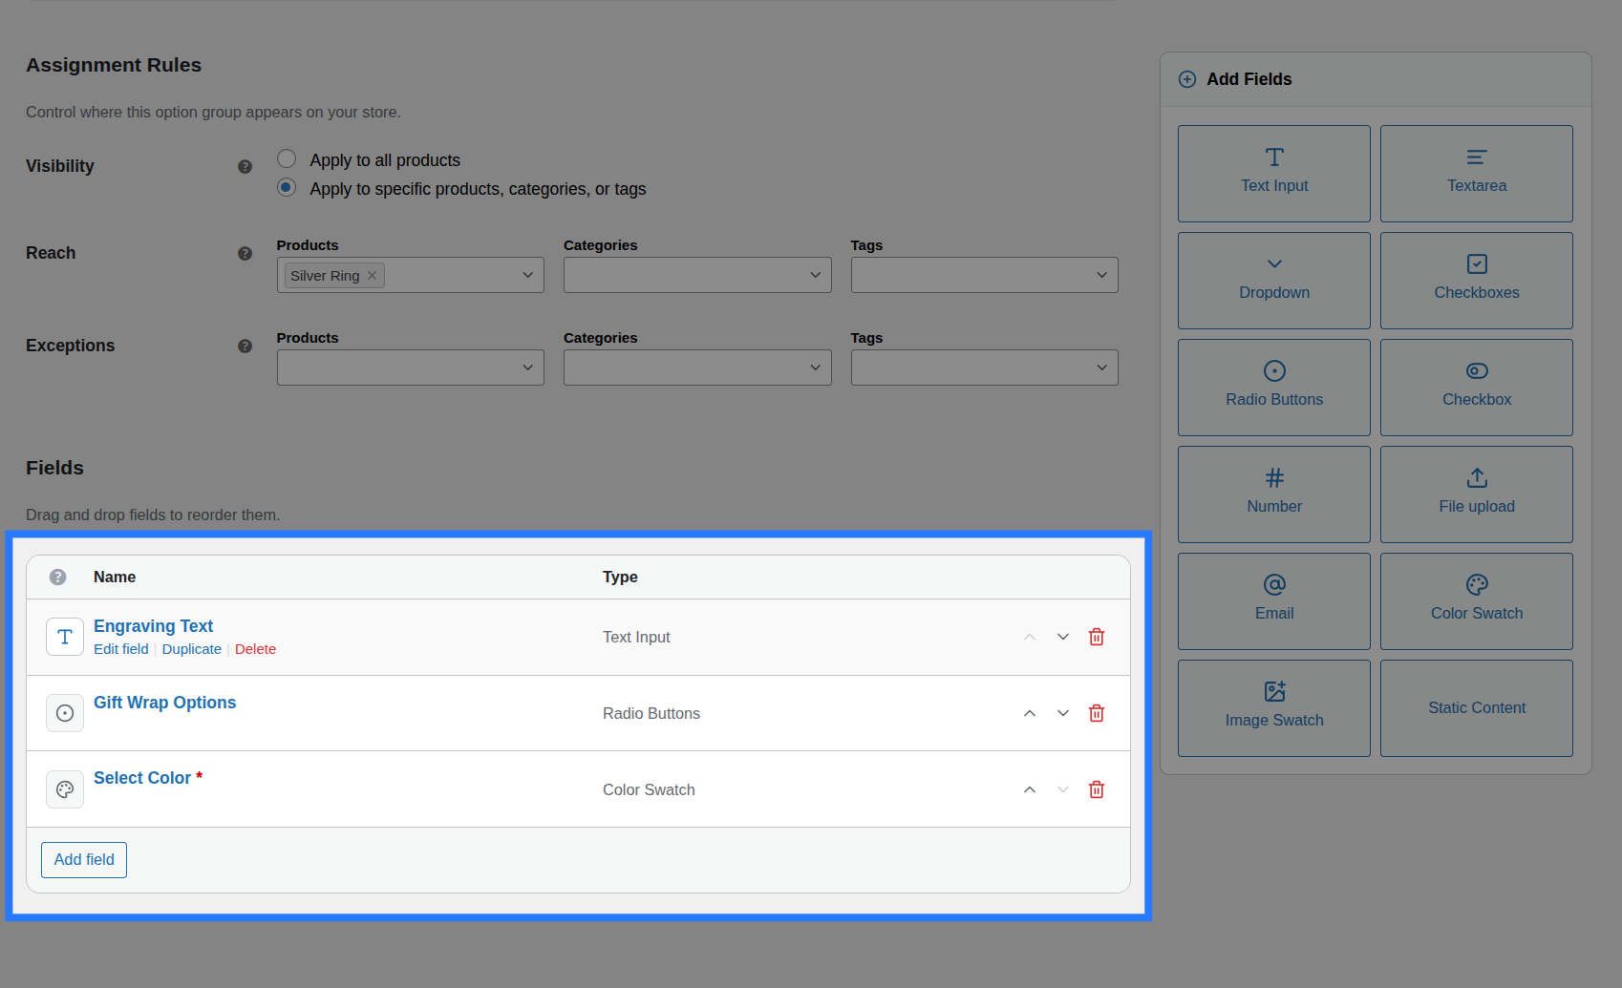Click the Name column header
The height and width of the screenshot is (988, 1622).
pos(115,577)
